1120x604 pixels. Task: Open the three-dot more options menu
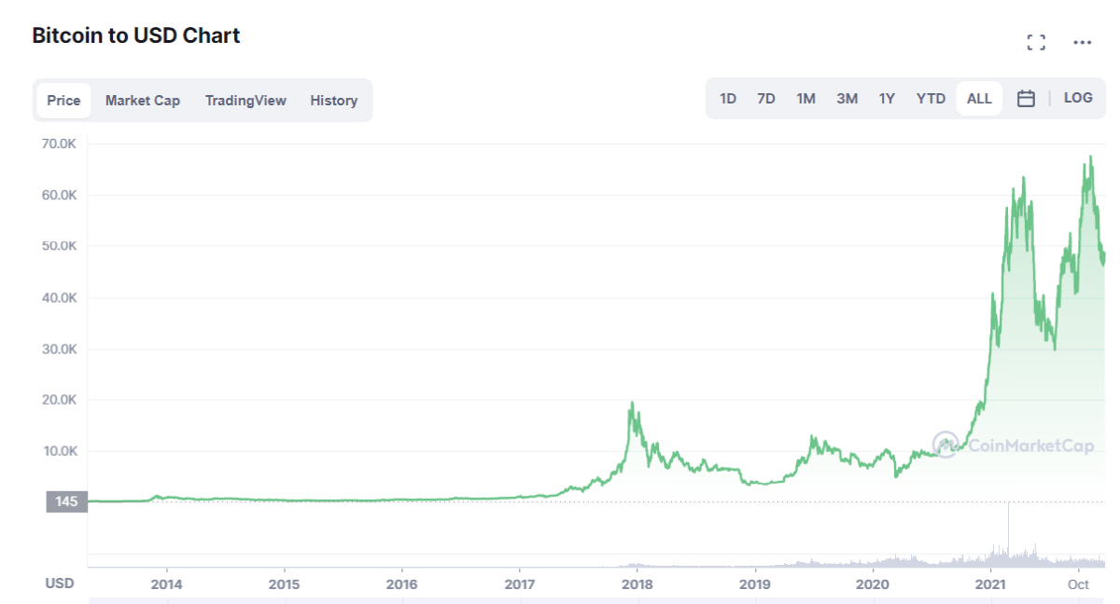coord(1082,42)
